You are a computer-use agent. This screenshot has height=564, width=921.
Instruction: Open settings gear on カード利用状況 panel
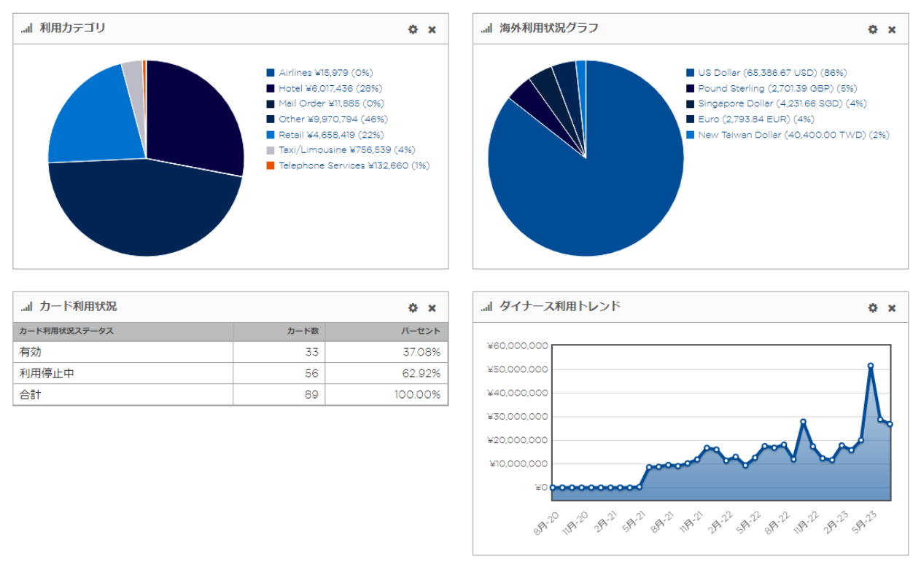coord(413,308)
